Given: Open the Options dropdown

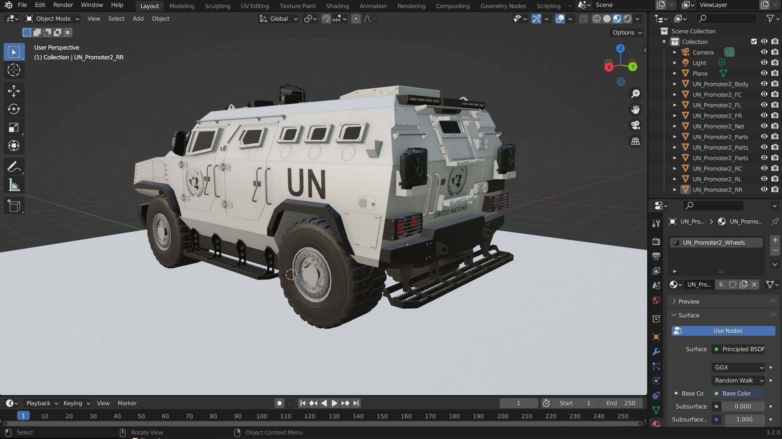Looking at the screenshot, I should coord(627,33).
